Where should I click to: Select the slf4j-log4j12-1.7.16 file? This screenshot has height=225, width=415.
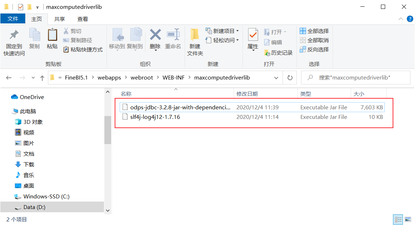coord(252,117)
